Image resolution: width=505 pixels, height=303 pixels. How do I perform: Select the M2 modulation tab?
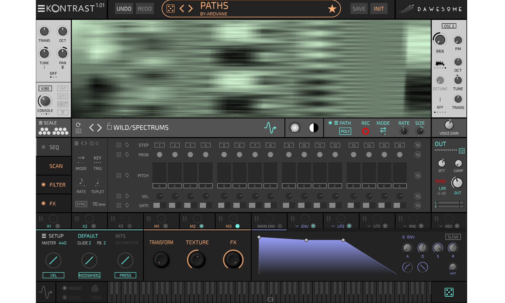(x=193, y=226)
